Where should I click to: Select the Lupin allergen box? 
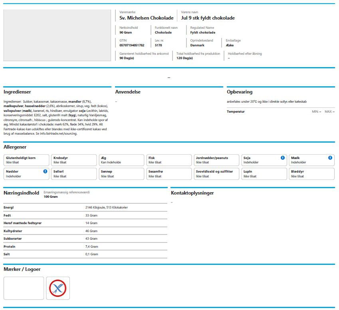pos(264,174)
